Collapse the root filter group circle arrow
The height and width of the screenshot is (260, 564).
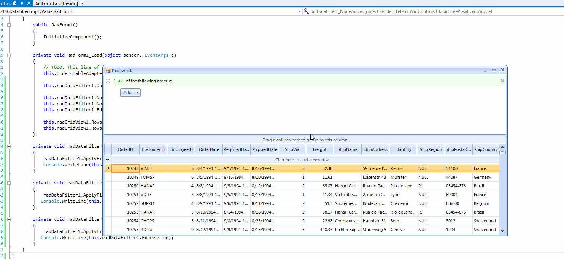tap(108, 81)
